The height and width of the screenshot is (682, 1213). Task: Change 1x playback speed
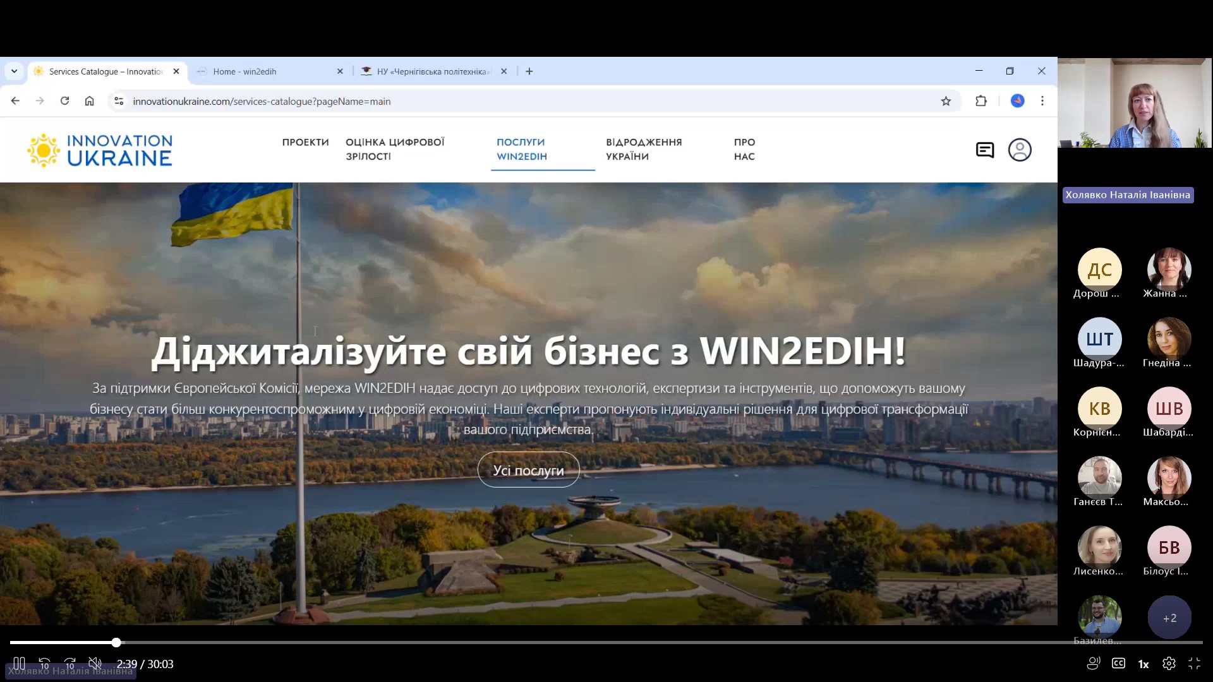[1144, 664]
